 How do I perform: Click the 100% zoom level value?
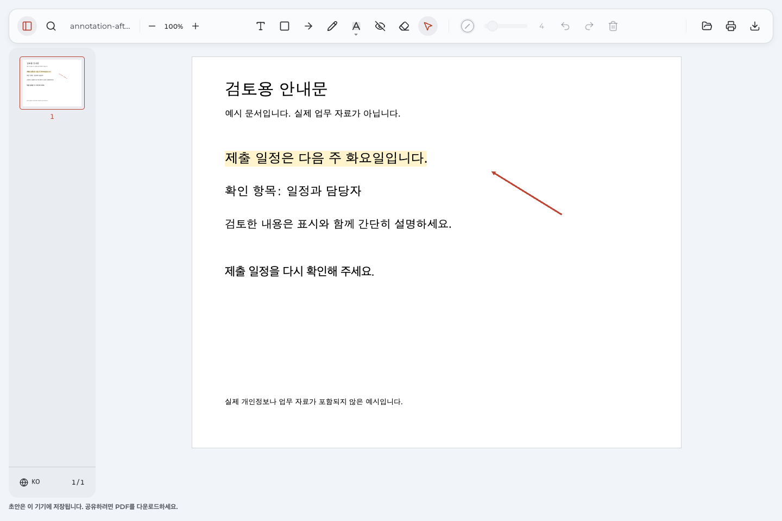tap(174, 26)
